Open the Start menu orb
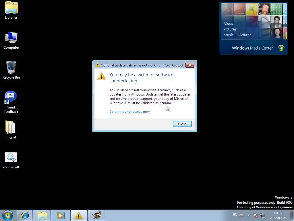Viewport: 294px width, 221px height. click(8, 215)
